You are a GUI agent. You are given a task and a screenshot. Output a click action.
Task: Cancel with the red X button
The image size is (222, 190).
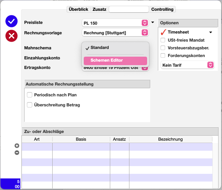(x=12, y=36)
